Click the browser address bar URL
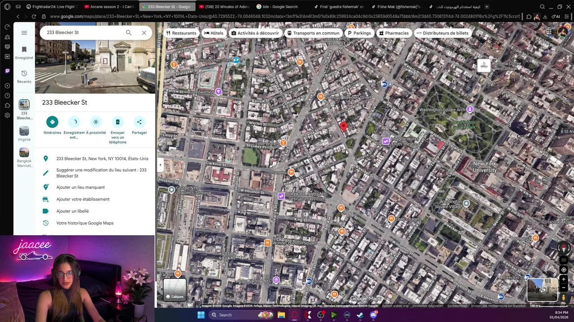 [x=285, y=17]
